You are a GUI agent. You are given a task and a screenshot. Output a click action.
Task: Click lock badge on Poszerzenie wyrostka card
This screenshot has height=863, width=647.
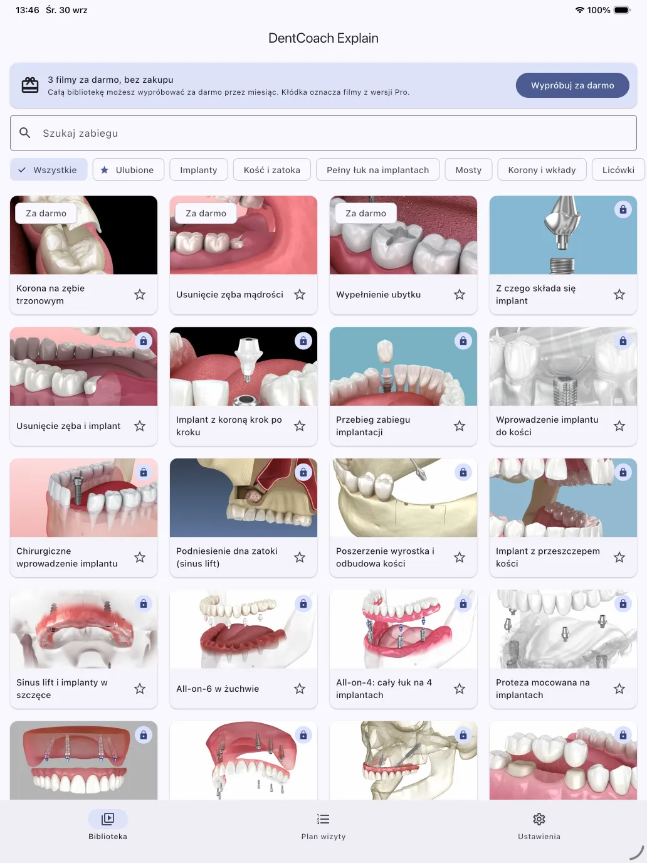pos(463,472)
